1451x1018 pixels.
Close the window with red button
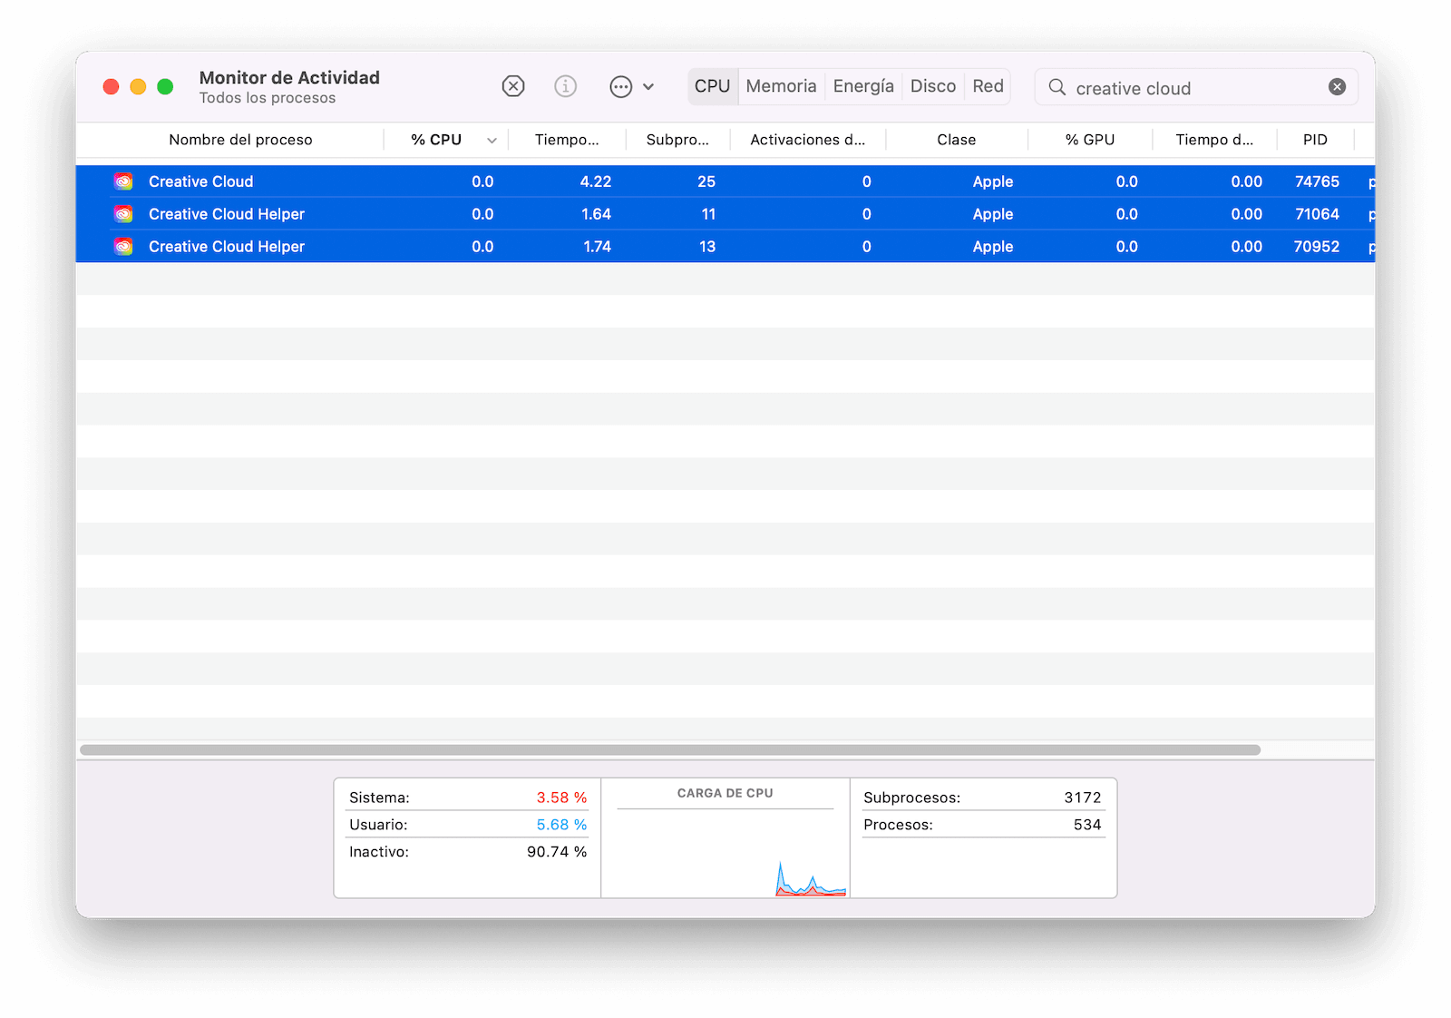coord(111,86)
